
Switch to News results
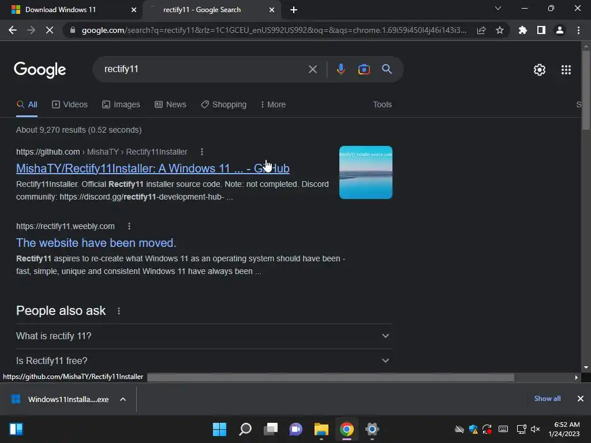pos(170,104)
